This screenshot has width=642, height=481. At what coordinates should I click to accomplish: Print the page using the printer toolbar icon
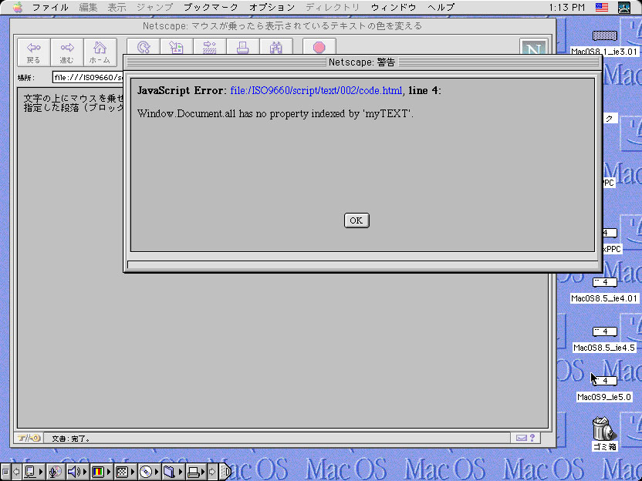pos(243,47)
